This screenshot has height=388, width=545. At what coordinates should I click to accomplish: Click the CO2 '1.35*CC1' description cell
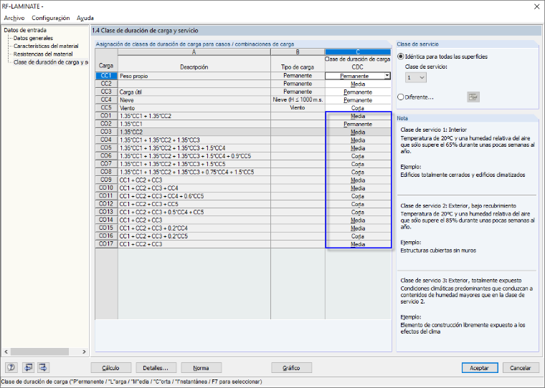click(194, 124)
